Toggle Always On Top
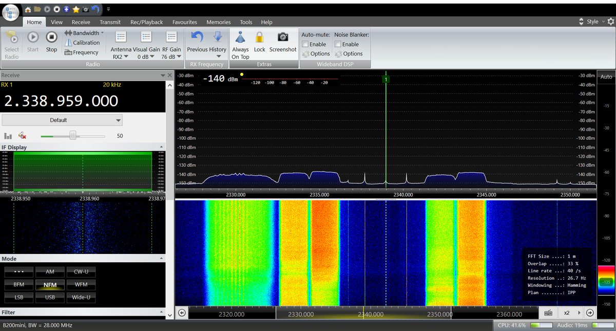This screenshot has width=616, height=331. (240, 45)
